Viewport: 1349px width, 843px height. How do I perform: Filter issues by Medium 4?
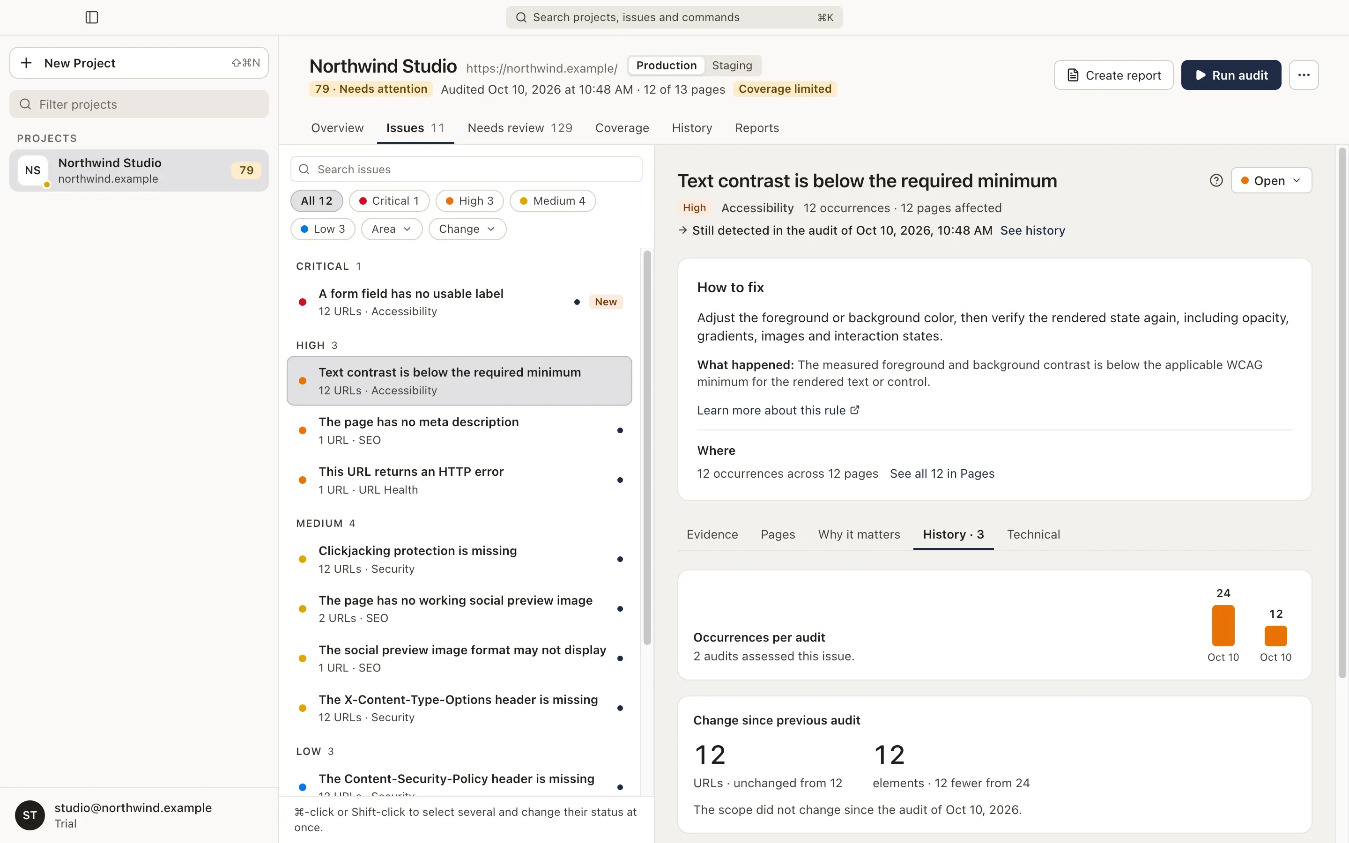click(x=552, y=201)
